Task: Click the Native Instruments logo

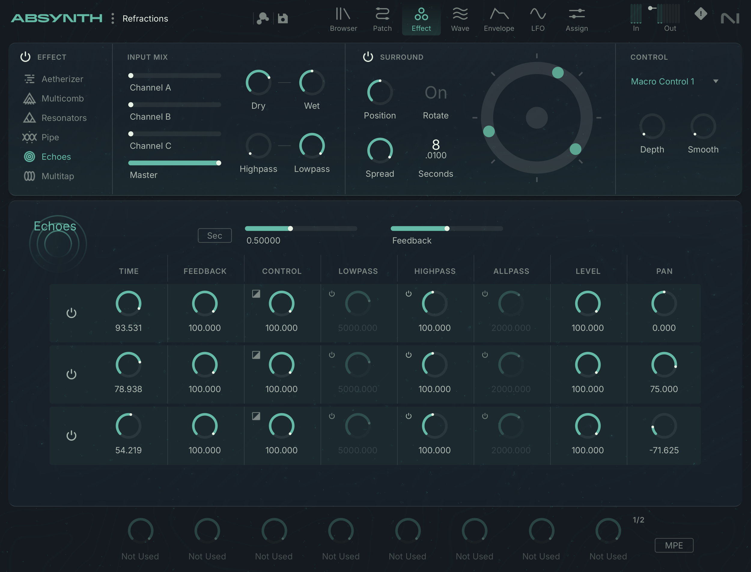Action: (730, 18)
